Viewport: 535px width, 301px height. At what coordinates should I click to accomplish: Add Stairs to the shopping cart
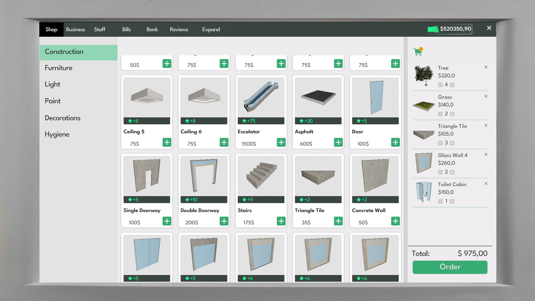pos(281,221)
